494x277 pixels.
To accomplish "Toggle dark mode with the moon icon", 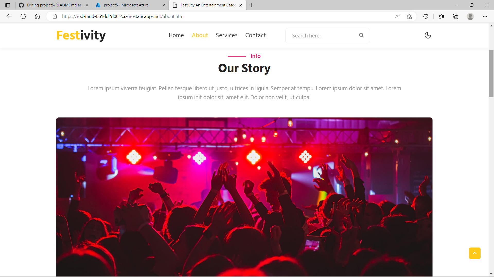I will [428, 35].
